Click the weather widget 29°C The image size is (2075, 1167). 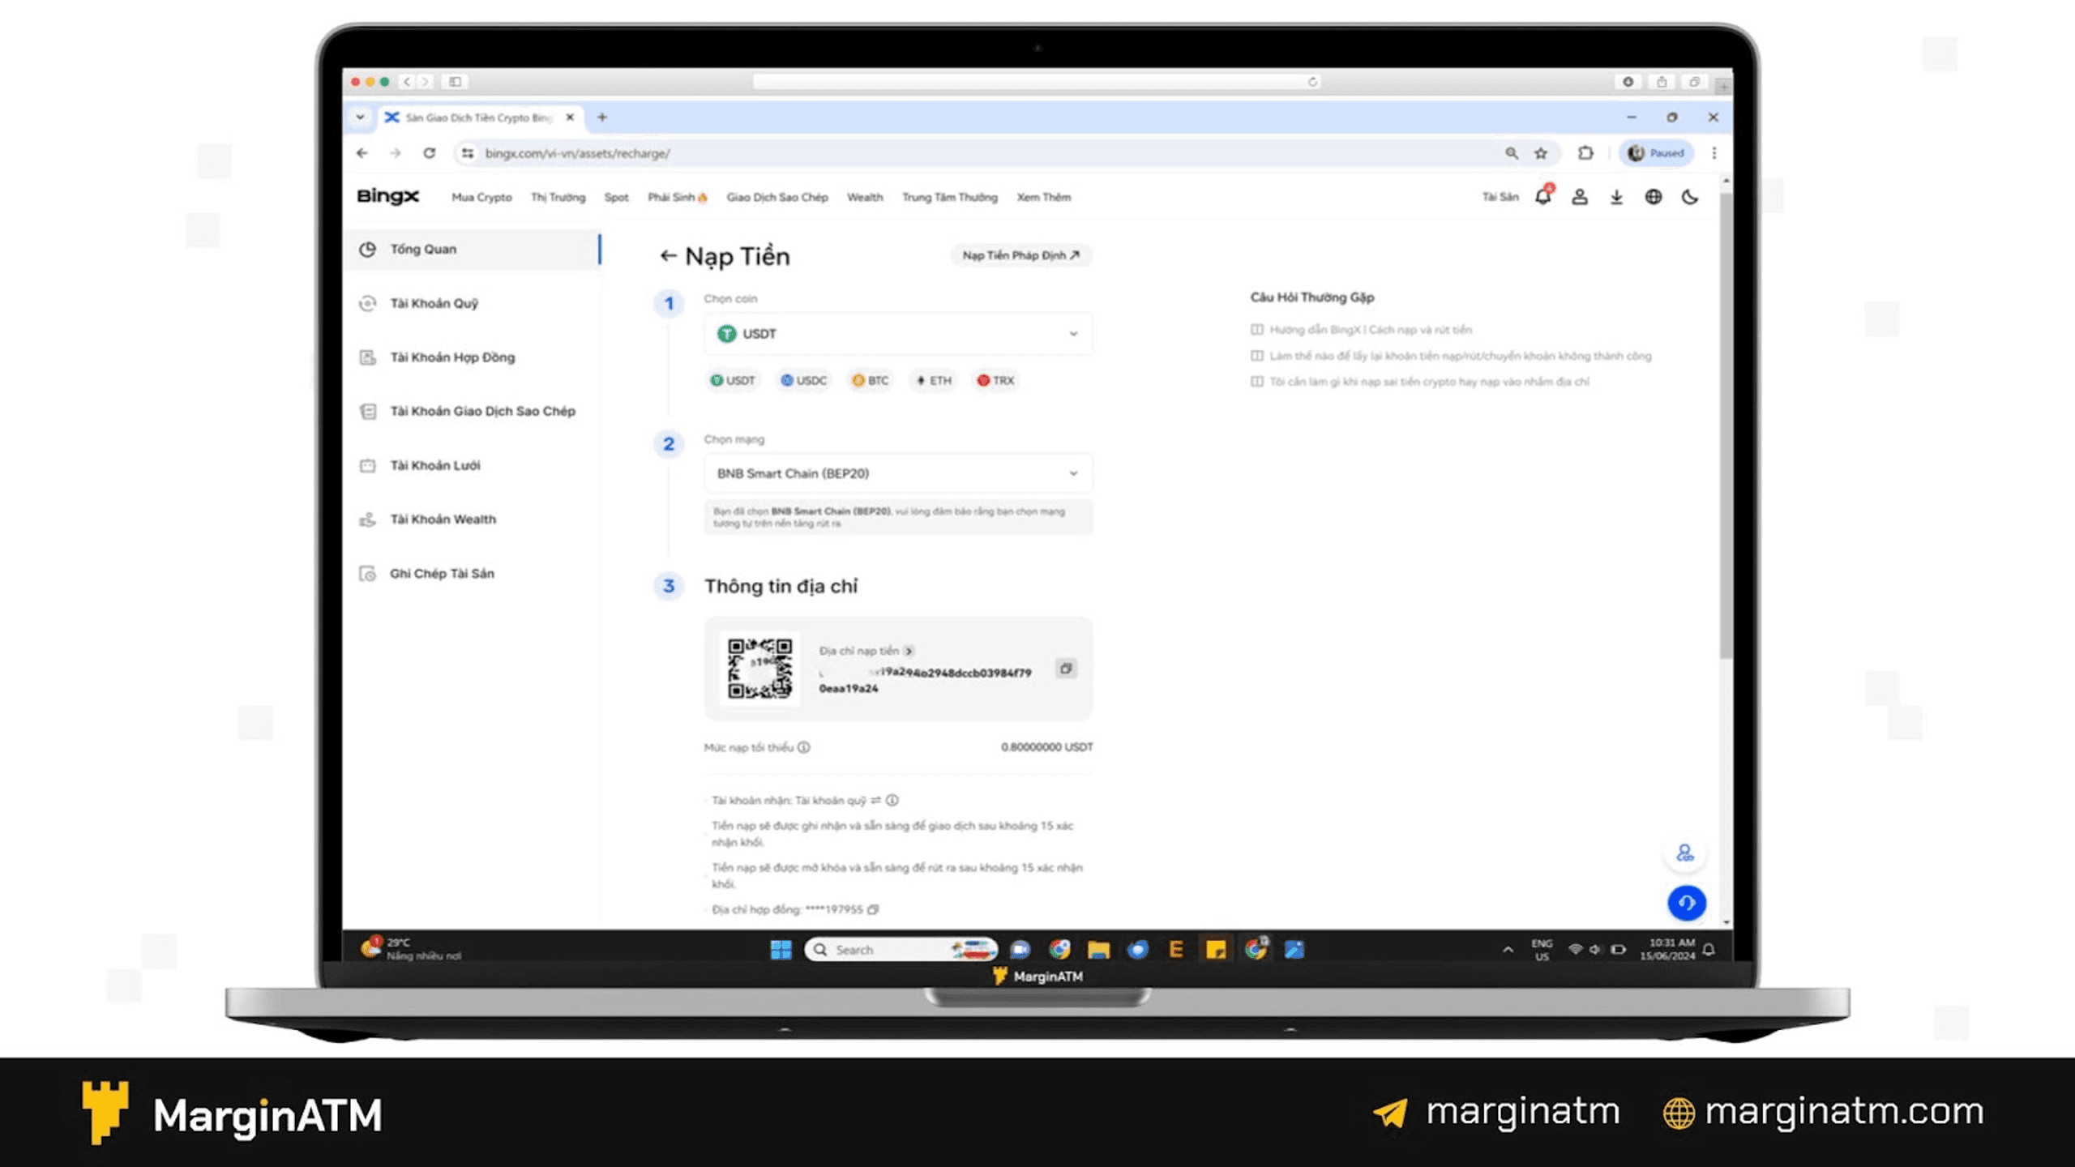pos(412,949)
